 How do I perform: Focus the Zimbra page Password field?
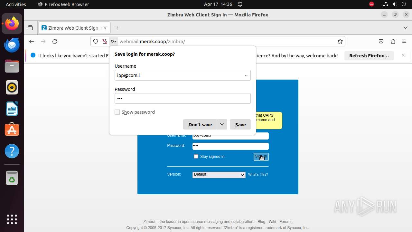pos(230,146)
